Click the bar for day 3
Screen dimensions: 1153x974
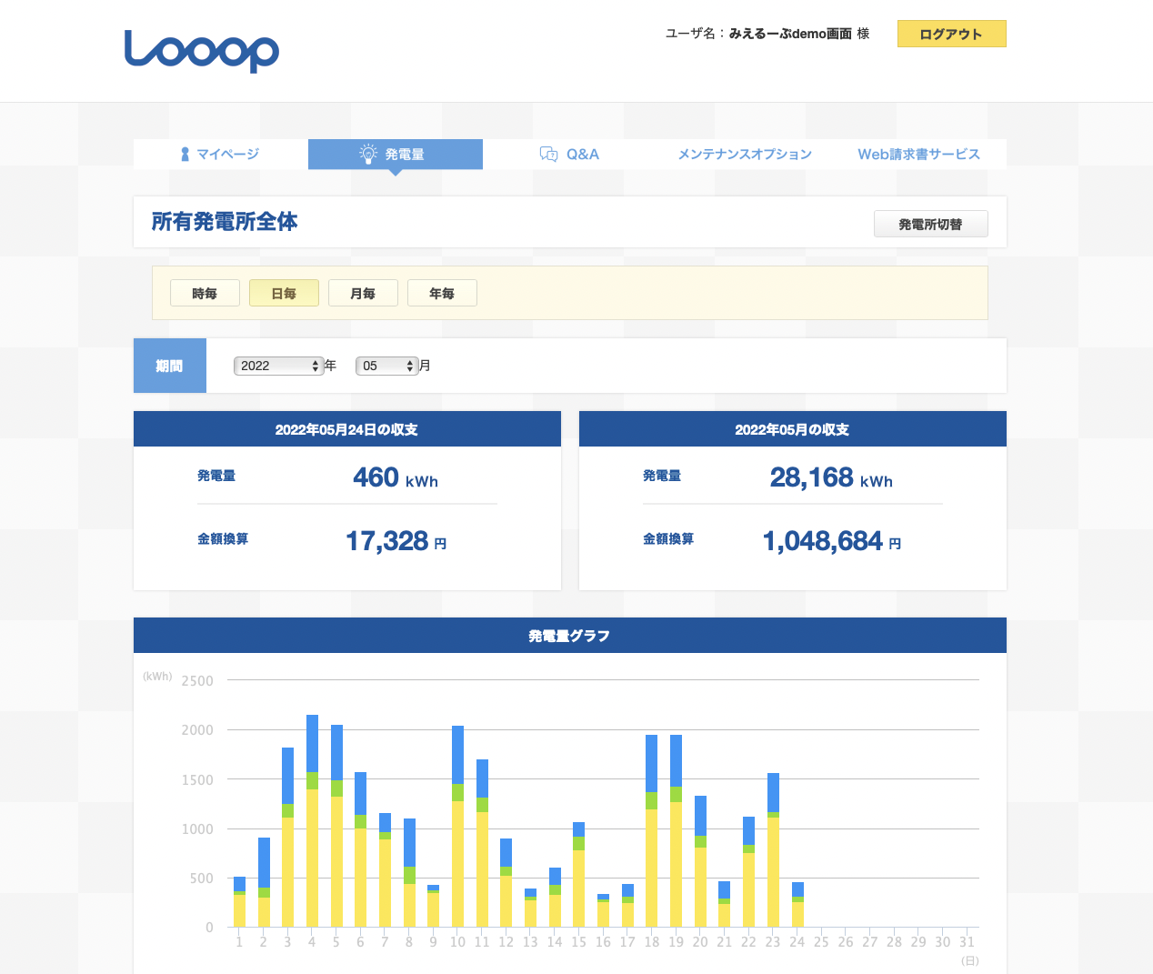(x=287, y=838)
